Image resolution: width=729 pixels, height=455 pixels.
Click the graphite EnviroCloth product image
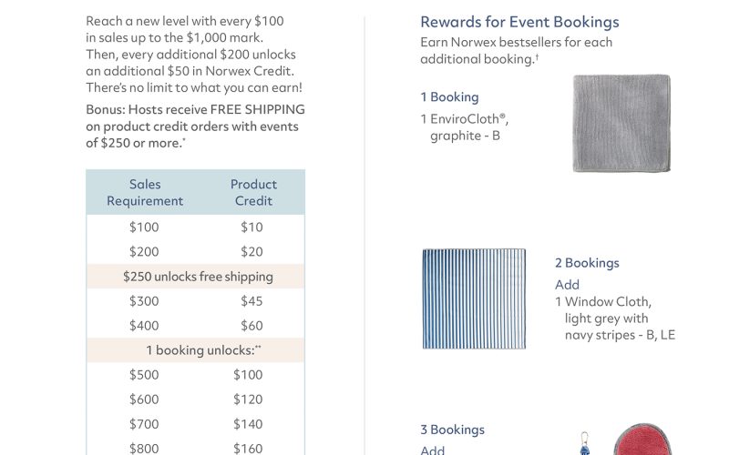621,124
